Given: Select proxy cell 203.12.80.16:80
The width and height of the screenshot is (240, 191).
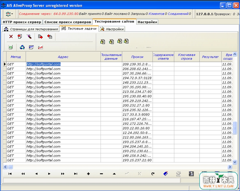Looking at the screenshot, I should click(137, 128).
